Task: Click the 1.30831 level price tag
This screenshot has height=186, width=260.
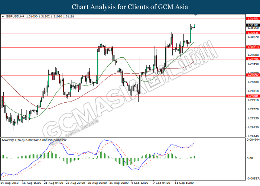Action: click(253, 33)
